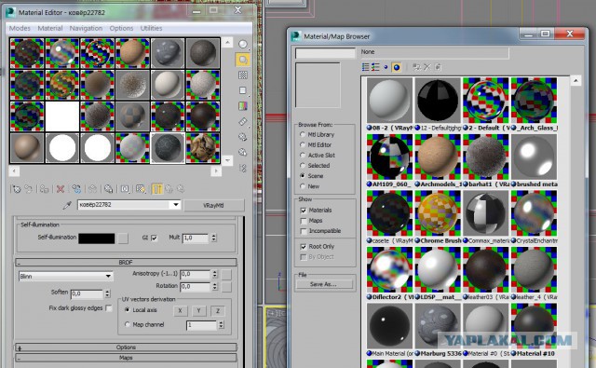Click Self-illumination map slot button
The width and height of the screenshot is (596, 368).
click(122, 239)
